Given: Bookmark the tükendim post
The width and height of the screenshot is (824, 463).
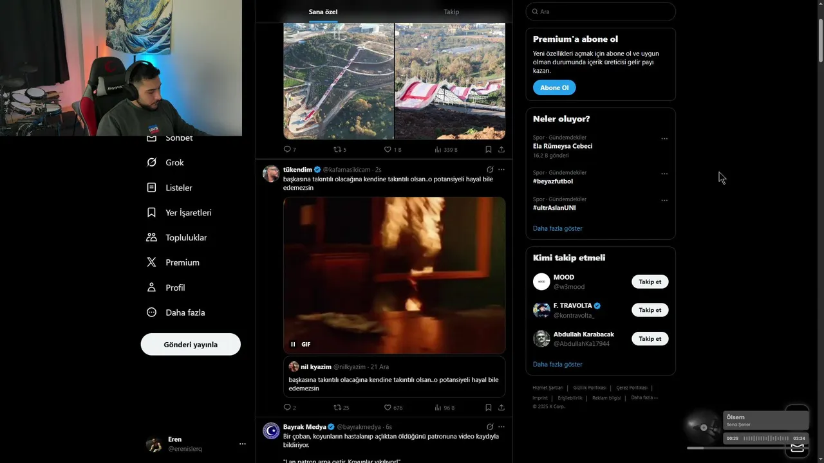Looking at the screenshot, I should click(489, 407).
